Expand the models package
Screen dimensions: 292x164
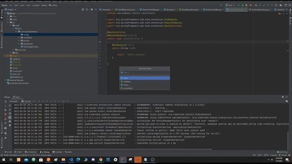pos(19,41)
